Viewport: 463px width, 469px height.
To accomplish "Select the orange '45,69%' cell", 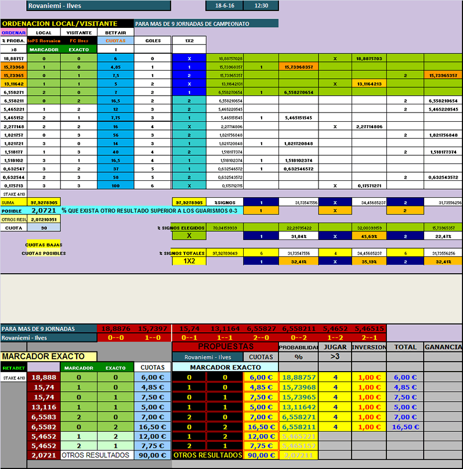I will point(369,236).
